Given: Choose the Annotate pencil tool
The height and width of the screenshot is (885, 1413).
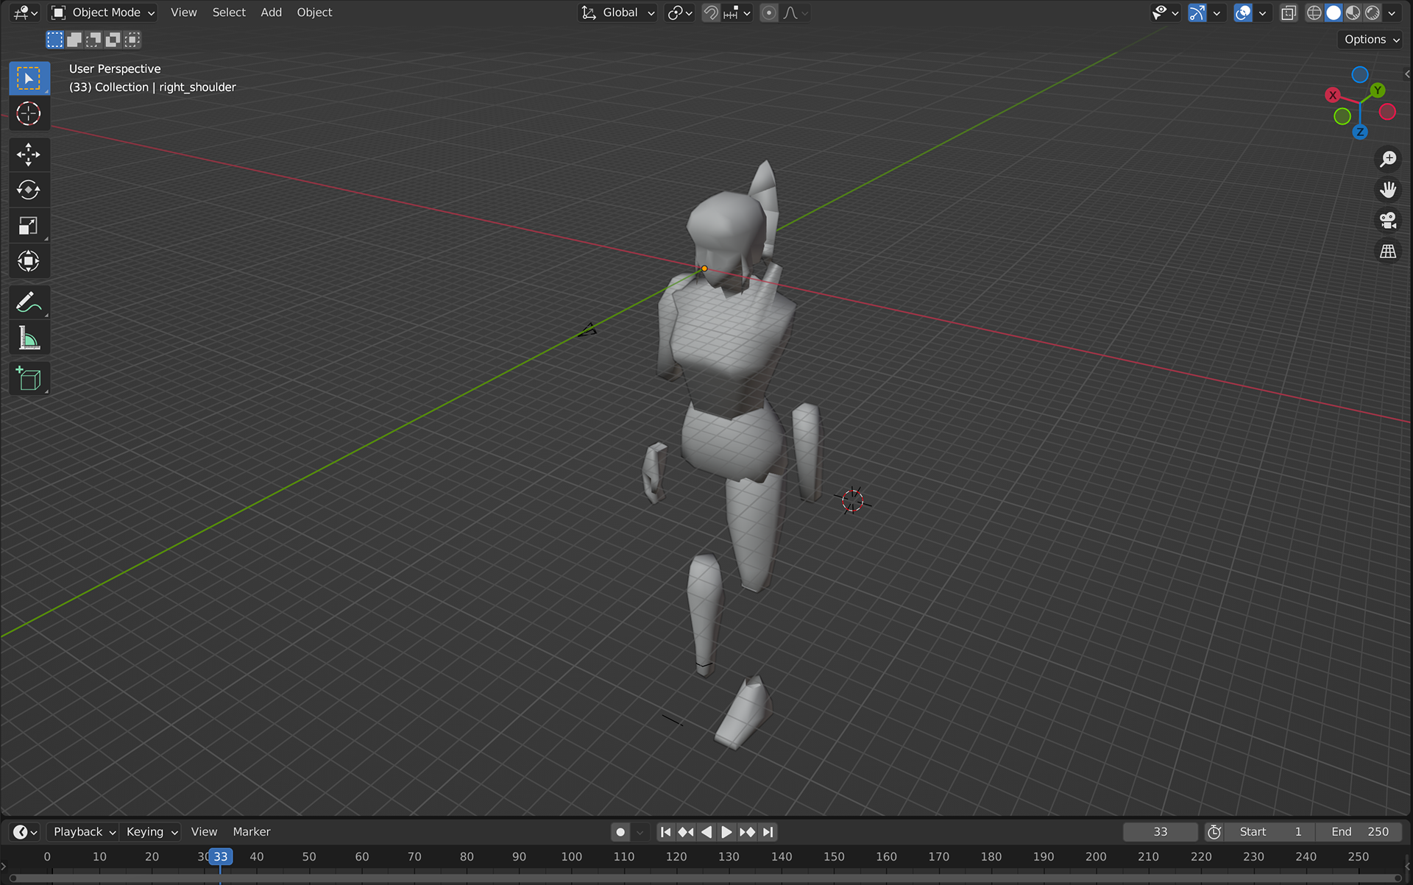Looking at the screenshot, I should tap(29, 302).
